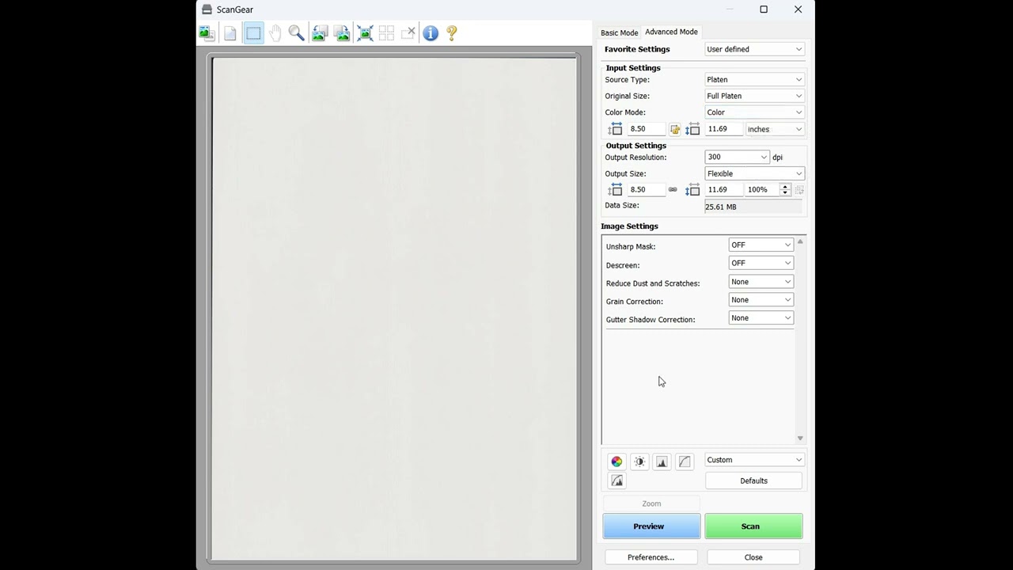The width and height of the screenshot is (1013, 570).
Task: Open the inches unit dropdown
Action: click(x=775, y=129)
